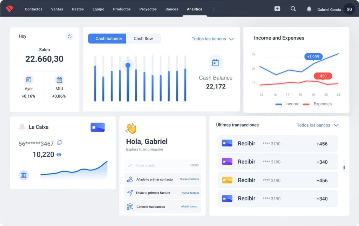359x226 pixels.
Task: Click the blue credit card icon on La Caixa card
Action: (x=97, y=127)
